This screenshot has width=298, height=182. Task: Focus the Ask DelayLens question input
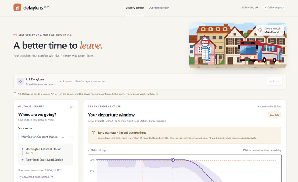[162, 81]
